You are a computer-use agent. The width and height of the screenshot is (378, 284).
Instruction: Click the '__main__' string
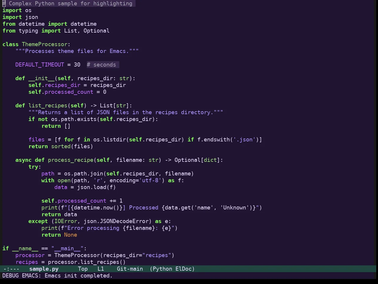(67, 248)
